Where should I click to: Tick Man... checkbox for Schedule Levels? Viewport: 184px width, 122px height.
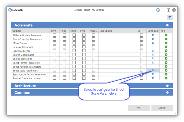[x=93, y=51]
